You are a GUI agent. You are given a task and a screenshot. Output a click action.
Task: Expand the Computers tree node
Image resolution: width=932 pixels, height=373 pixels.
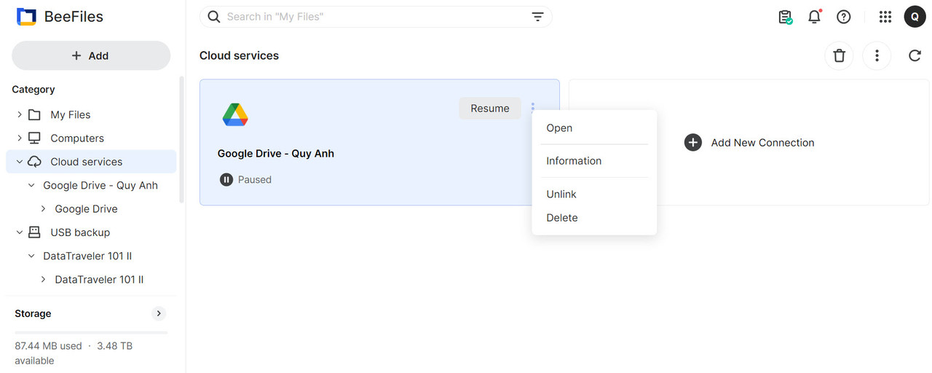click(20, 138)
